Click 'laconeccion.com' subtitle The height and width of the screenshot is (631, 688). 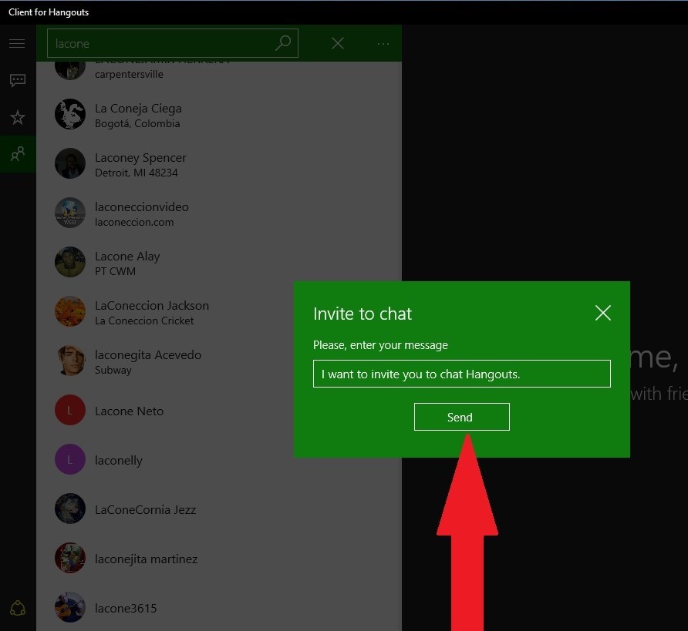tap(134, 222)
